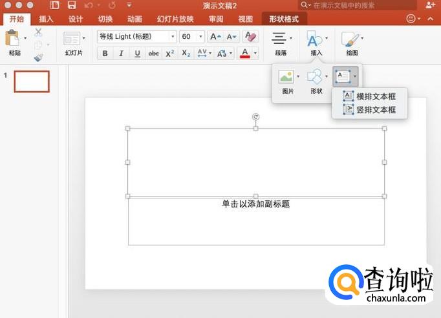This screenshot has height=318, width=441.
Task: Choose vertical text box 竖排文本框
Action: (x=369, y=110)
